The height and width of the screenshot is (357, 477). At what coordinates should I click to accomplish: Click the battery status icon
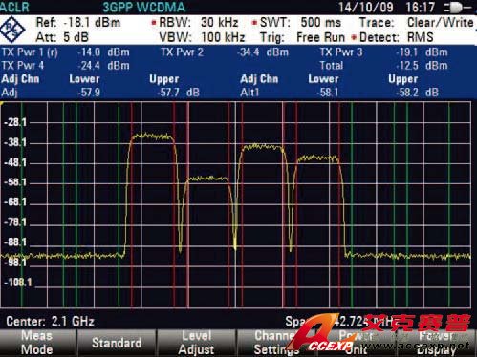pos(458,8)
